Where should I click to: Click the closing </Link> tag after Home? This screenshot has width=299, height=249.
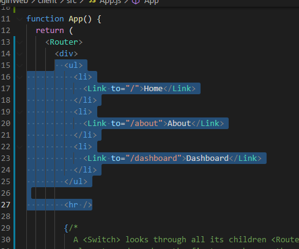point(179,89)
